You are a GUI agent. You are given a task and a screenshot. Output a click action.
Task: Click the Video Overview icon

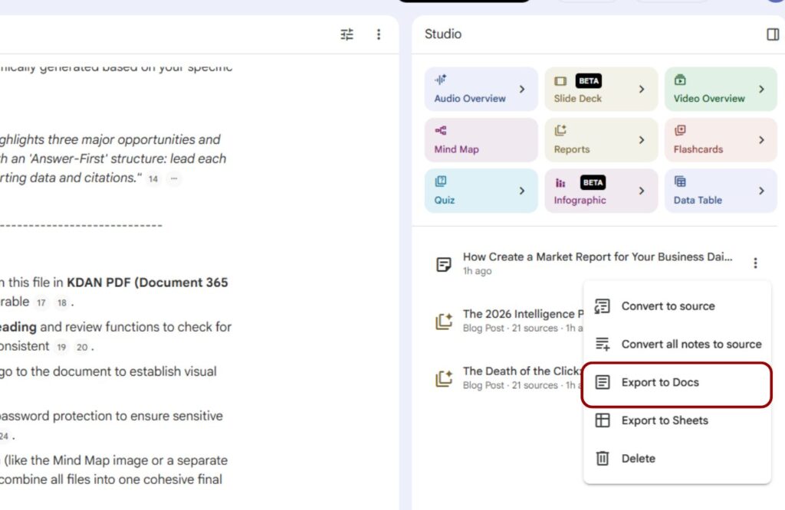pos(680,80)
